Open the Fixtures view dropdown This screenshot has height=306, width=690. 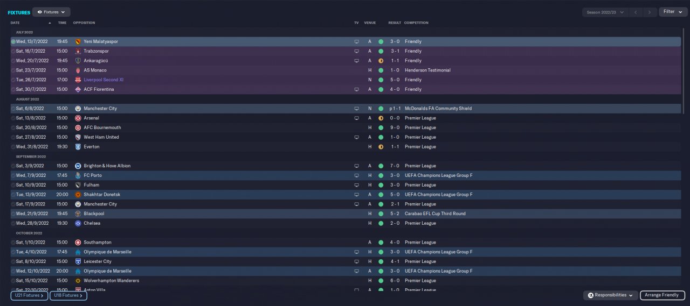(51, 12)
